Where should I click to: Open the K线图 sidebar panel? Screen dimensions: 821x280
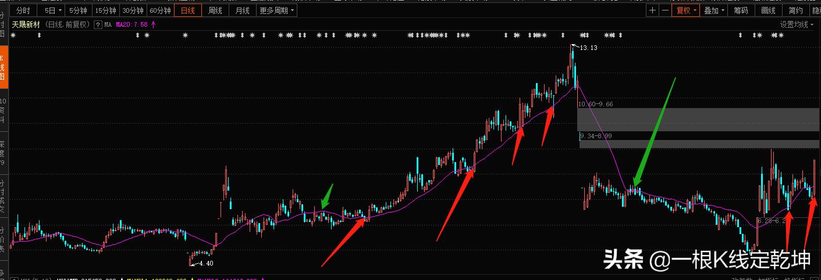(x=3, y=67)
